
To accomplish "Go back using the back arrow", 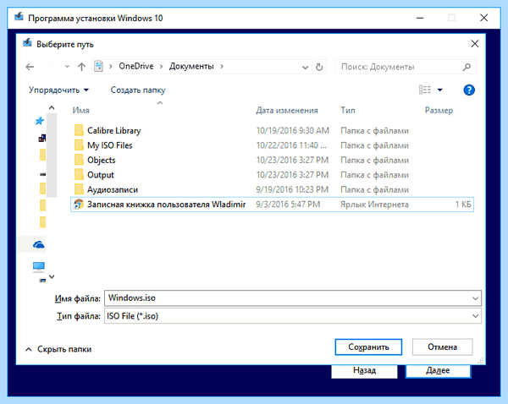I will (30, 67).
